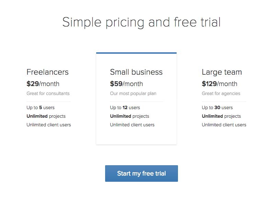
Task: Click 'Our most popular plan' tagline
Action: (133, 93)
